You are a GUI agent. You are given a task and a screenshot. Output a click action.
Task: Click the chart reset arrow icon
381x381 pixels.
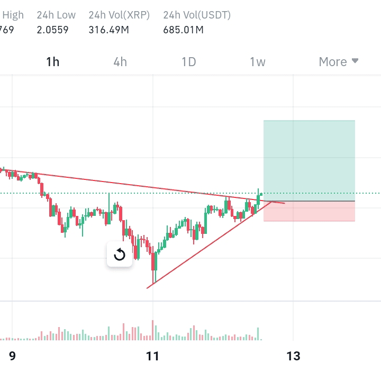coord(119,255)
